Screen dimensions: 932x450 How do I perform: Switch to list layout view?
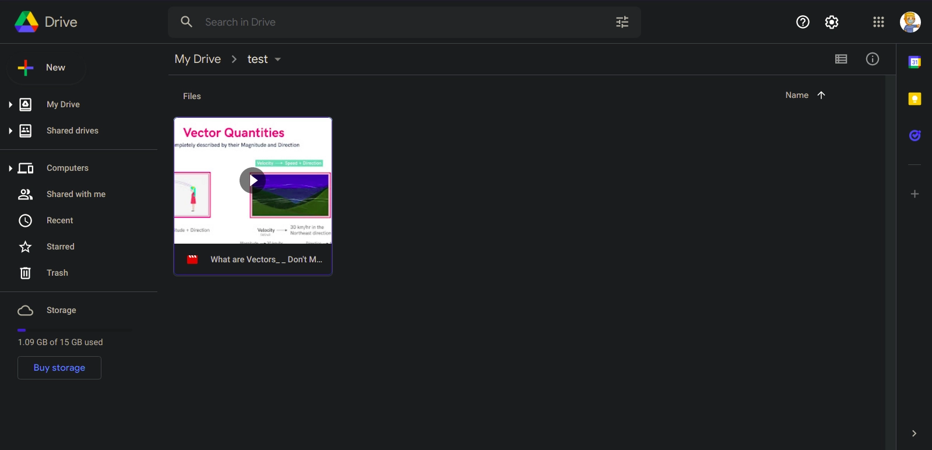pos(841,59)
